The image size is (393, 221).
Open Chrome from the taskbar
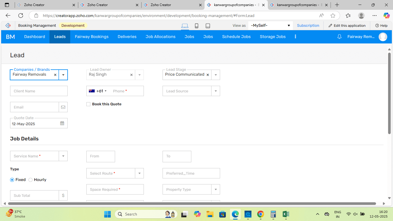tap(261, 214)
